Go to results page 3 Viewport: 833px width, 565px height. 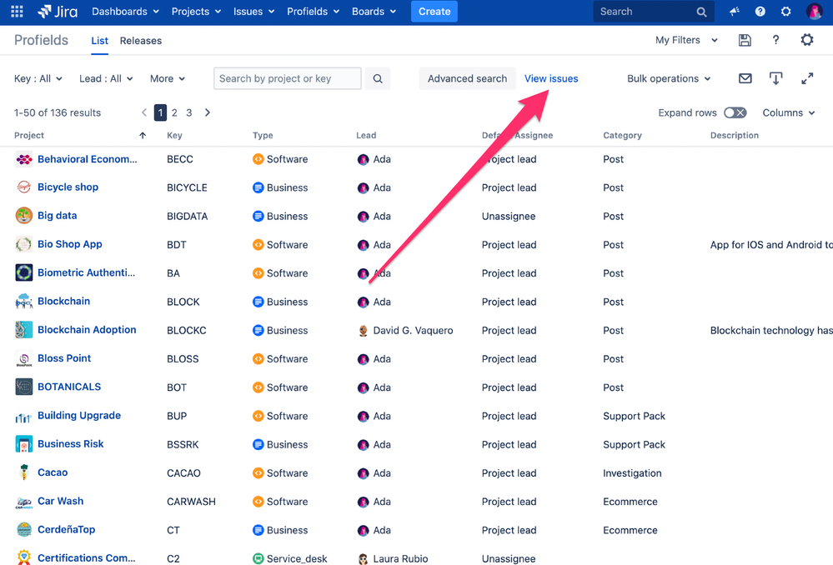click(189, 112)
